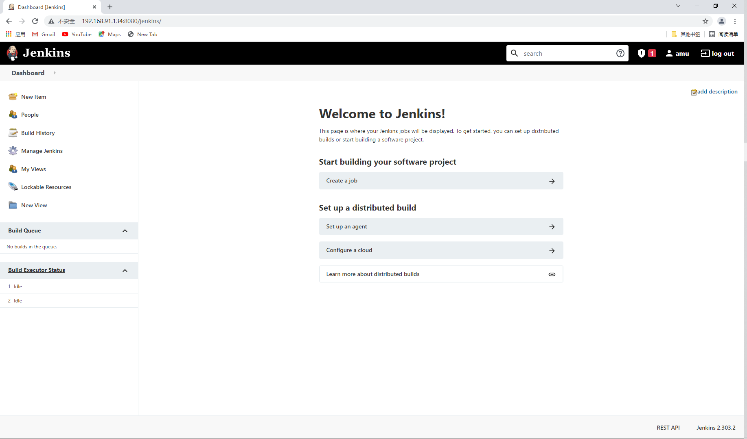This screenshot has height=439, width=747.
Task: Click the Jenkins title text in header
Action: click(46, 53)
